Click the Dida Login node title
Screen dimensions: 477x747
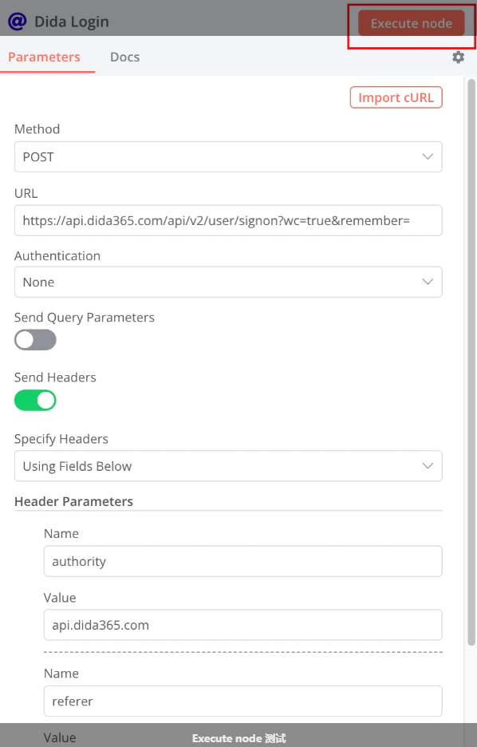coord(72,22)
